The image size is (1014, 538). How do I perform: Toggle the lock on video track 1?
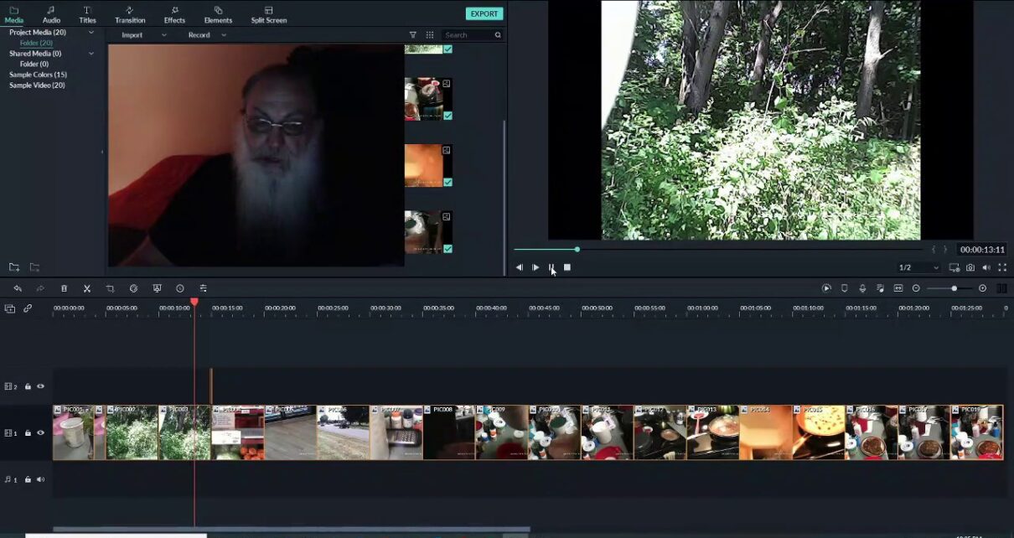pos(28,433)
